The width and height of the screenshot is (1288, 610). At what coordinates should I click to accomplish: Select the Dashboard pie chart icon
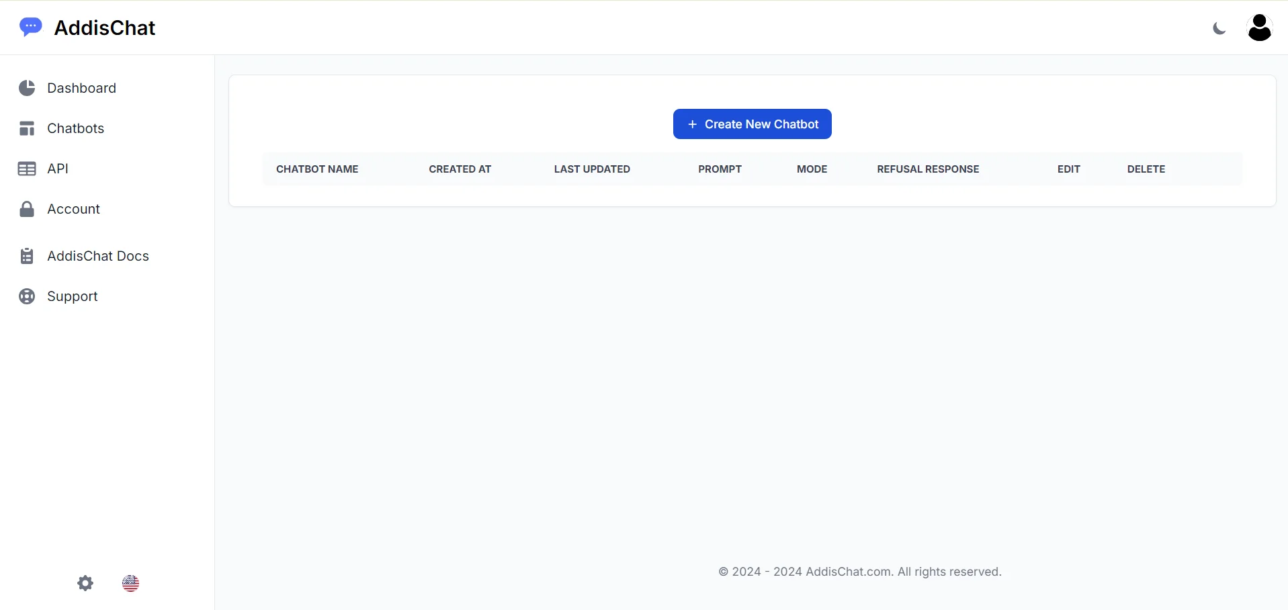26,88
